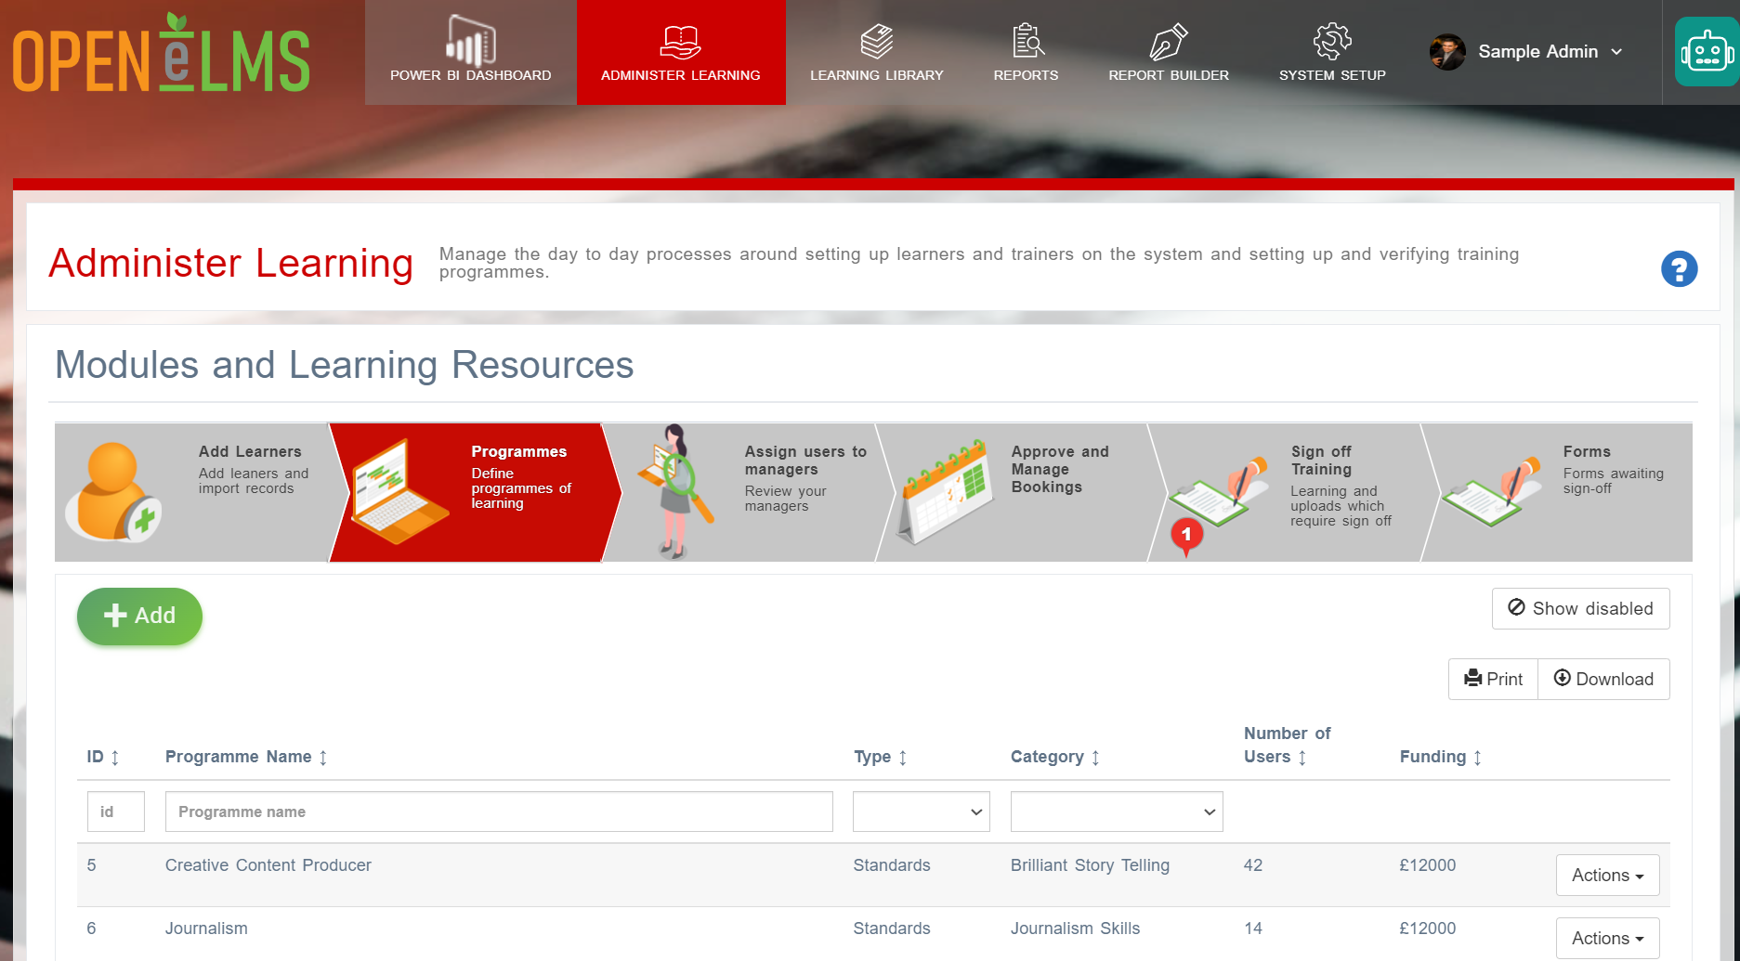Sort table by ID column arrows

tap(115, 758)
